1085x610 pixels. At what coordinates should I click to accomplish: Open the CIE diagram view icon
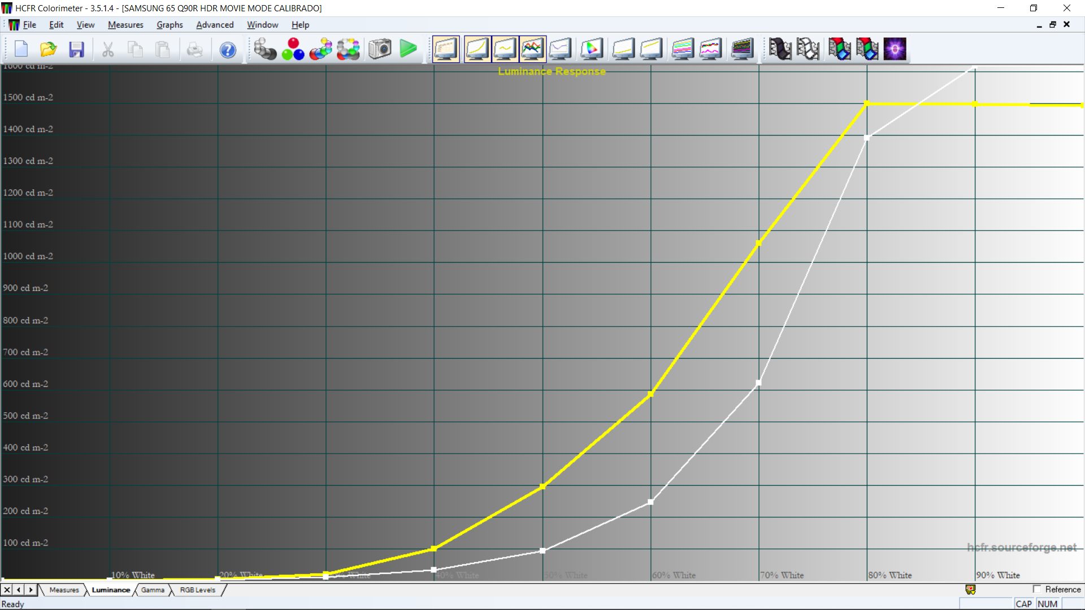click(591, 49)
